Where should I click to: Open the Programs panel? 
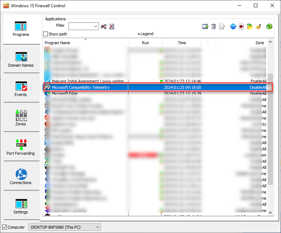[x=21, y=29]
